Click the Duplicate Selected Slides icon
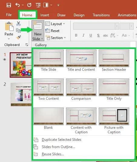The image size is (137, 162). tap(36, 140)
